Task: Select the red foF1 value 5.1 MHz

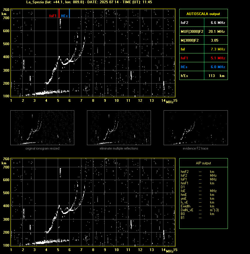Action: point(218,58)
